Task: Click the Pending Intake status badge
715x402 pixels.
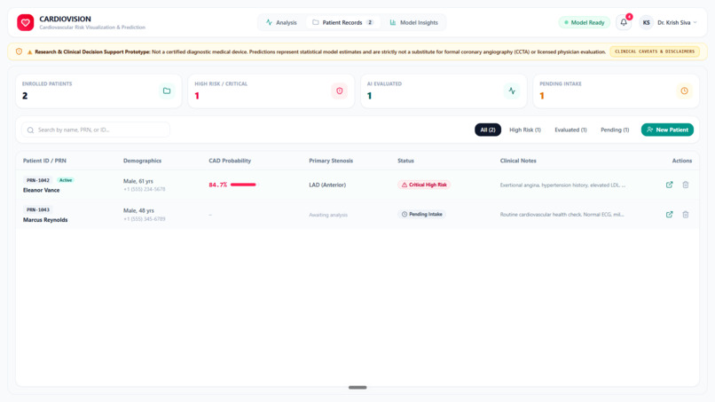Action: (x=421, y=214)
